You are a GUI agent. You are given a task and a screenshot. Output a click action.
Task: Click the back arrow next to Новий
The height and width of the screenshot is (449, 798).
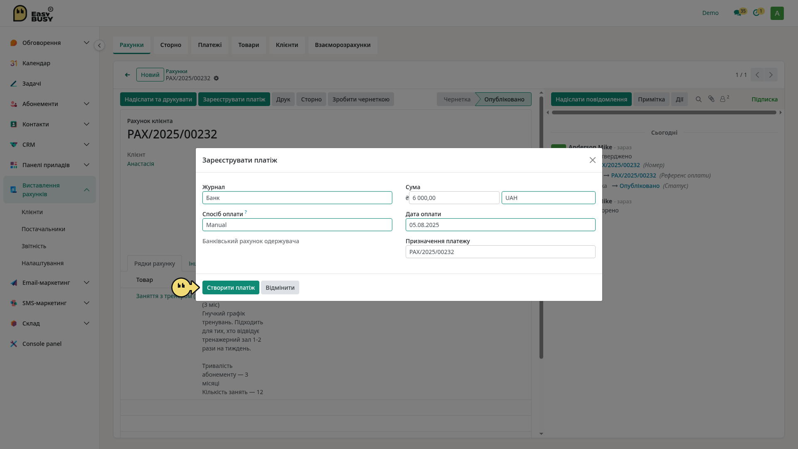click(x=128, y=75)
